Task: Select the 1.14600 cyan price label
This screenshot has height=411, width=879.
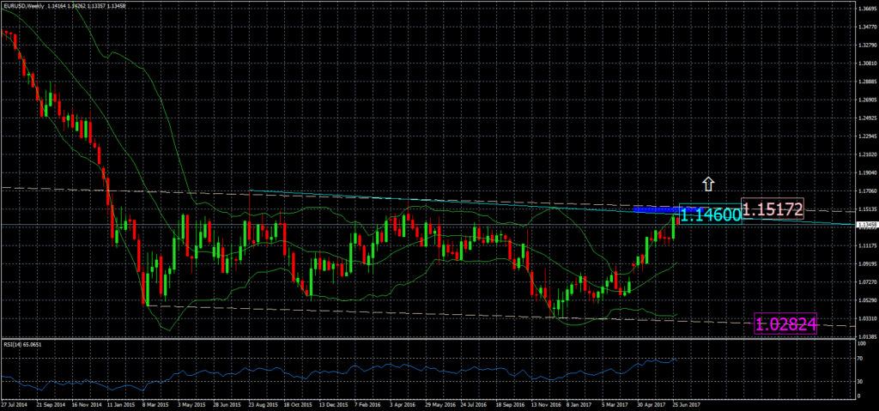Action: [x=712, y=215]
